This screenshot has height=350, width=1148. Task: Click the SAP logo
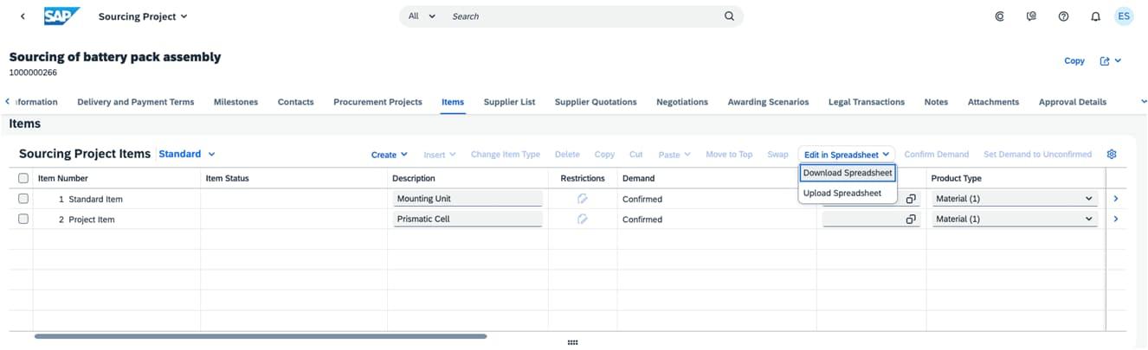coord(62,16)
